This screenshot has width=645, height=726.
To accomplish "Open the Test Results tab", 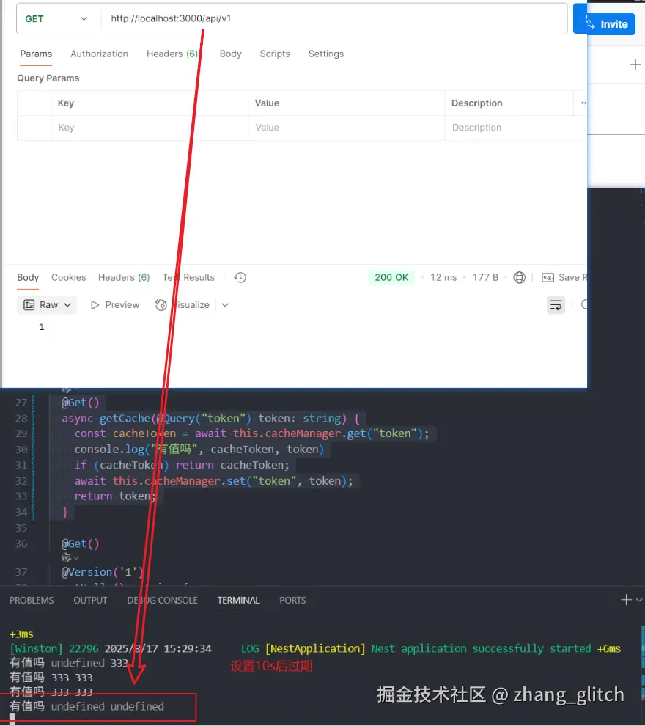I will [188, 277].
